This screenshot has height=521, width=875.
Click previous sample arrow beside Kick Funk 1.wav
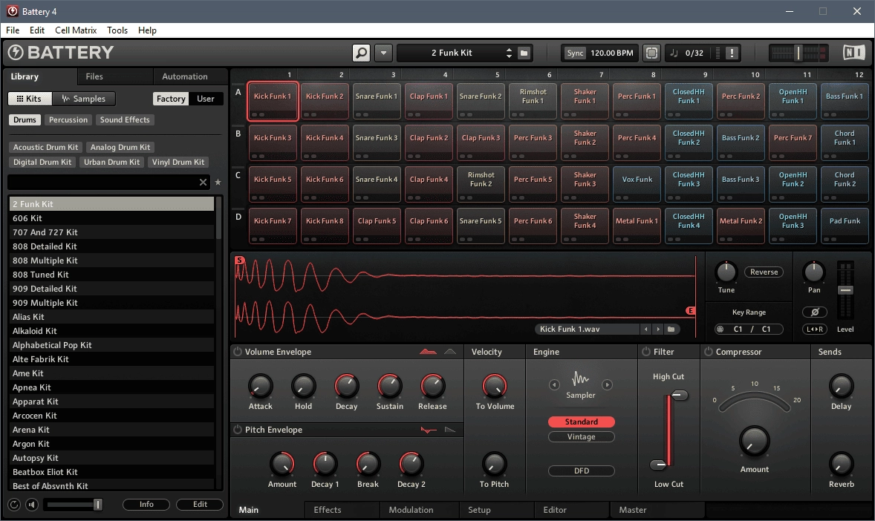646,329
